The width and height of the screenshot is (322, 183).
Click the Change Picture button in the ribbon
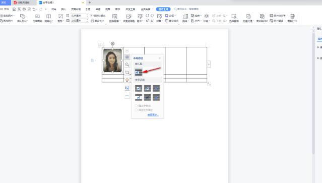[x=7, y=21]
